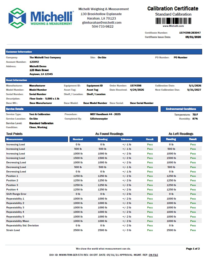Image resolution: width=206 pixels, height=261 pixels.
Task: Click date received 4/24/2026
Action: pyautogui.click(x=137, y=90)
